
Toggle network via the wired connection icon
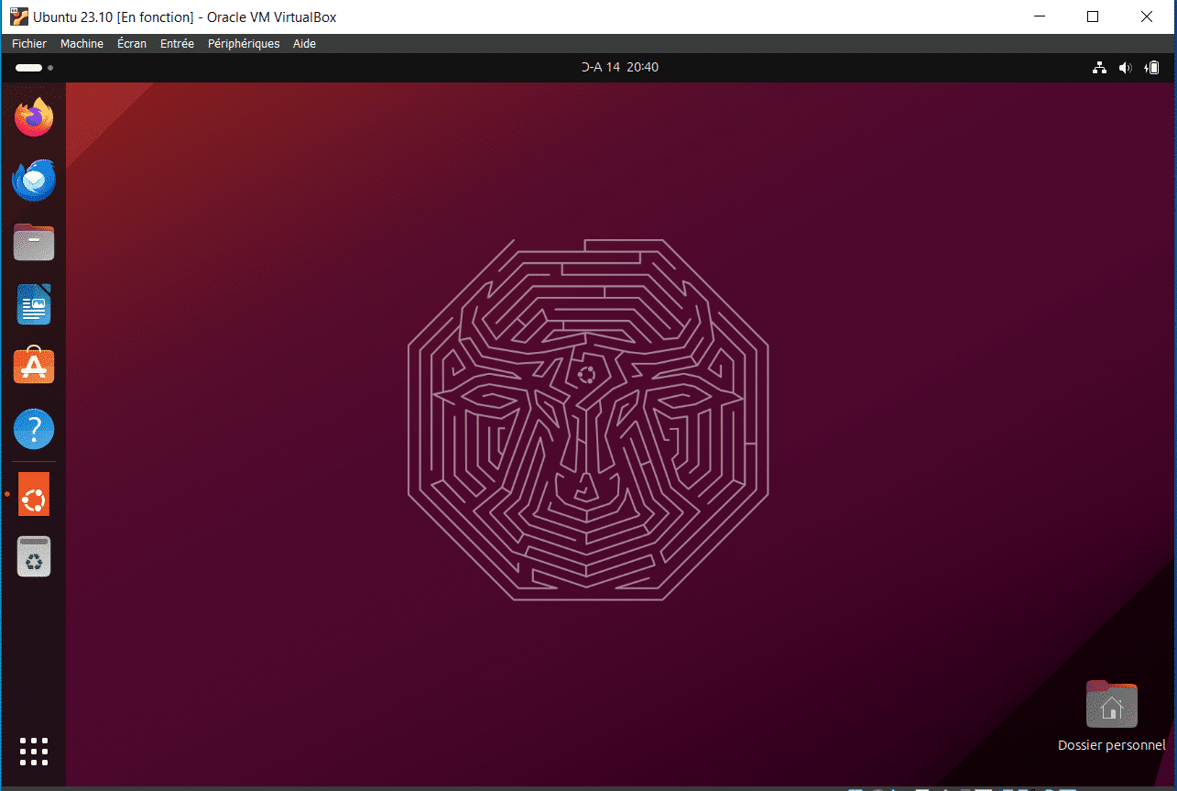coord(1098,67)
